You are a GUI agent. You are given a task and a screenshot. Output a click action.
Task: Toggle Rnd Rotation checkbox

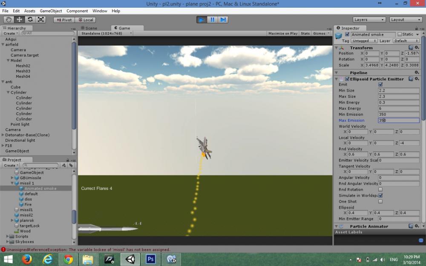click(380, 189)
